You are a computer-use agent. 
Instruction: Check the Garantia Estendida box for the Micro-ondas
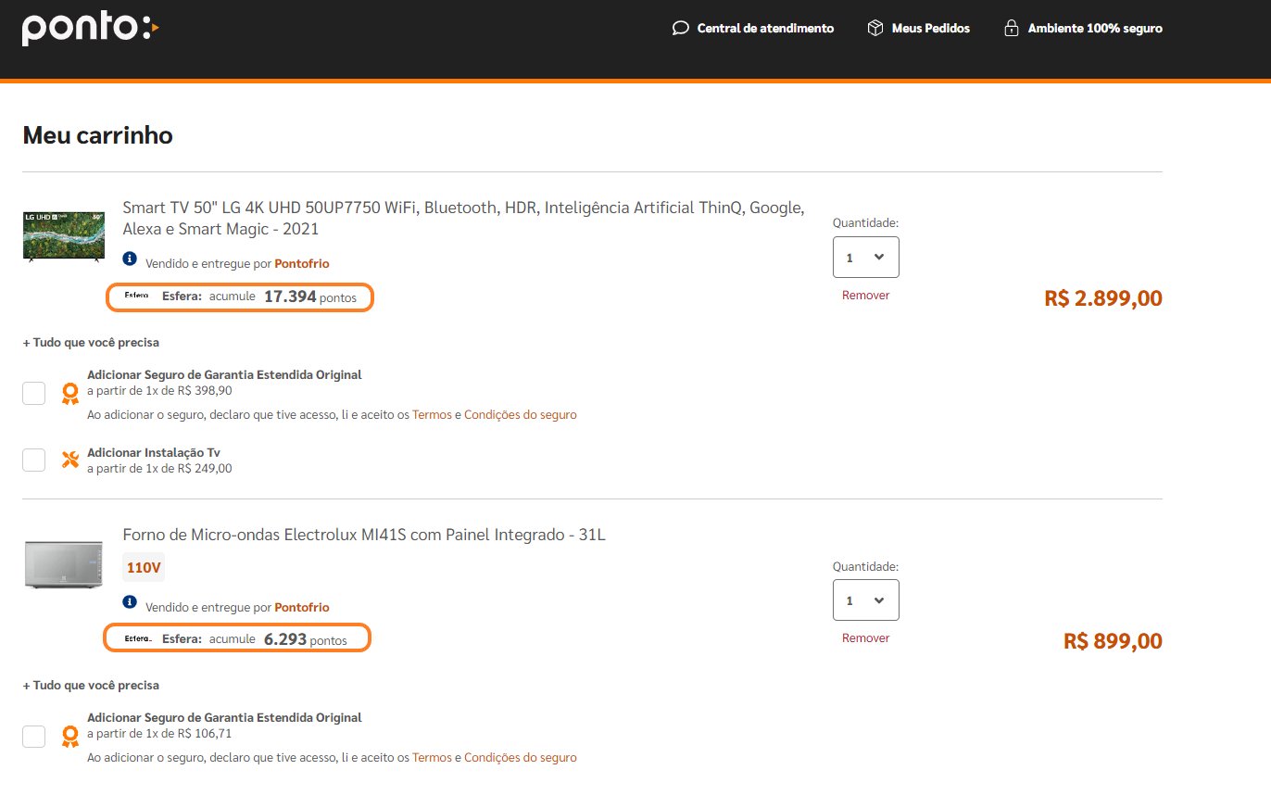point(34,736)
